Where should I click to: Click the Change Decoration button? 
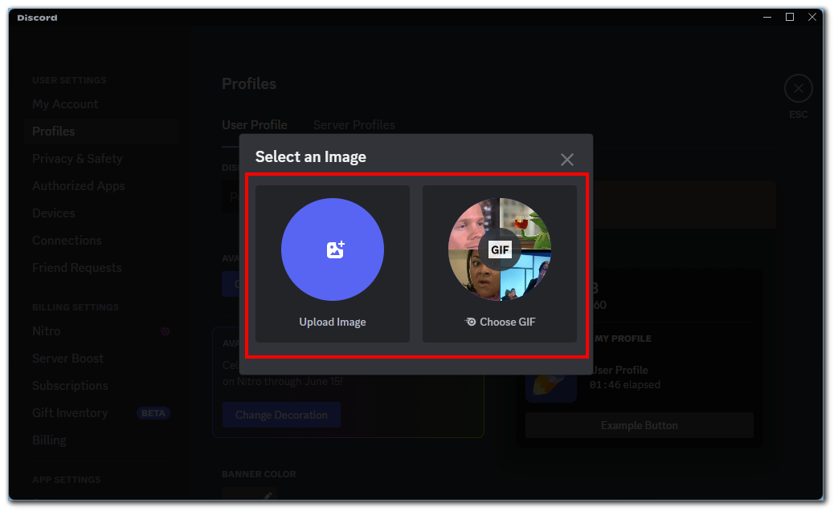(281, 416)
